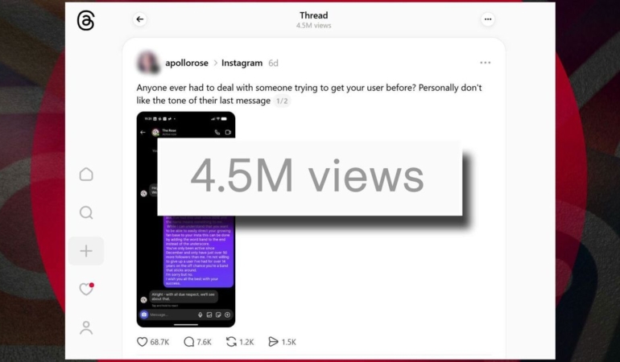Open the Activity heart icon

(86, 289)
